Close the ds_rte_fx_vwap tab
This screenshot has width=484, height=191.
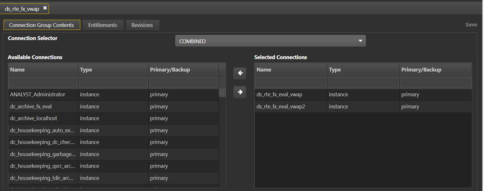(45, 8)
